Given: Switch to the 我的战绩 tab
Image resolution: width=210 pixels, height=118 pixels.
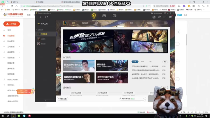Looking at the screenshot, I should [85, 23].
